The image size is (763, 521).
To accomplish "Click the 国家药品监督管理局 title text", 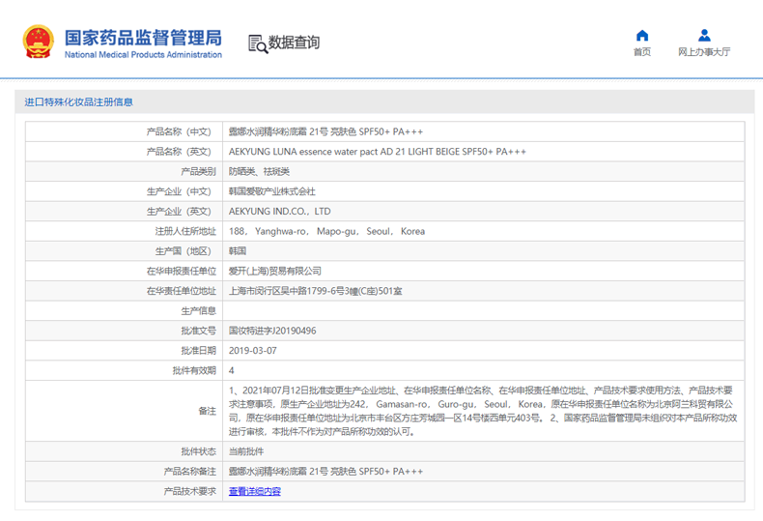I will (143, 38).
